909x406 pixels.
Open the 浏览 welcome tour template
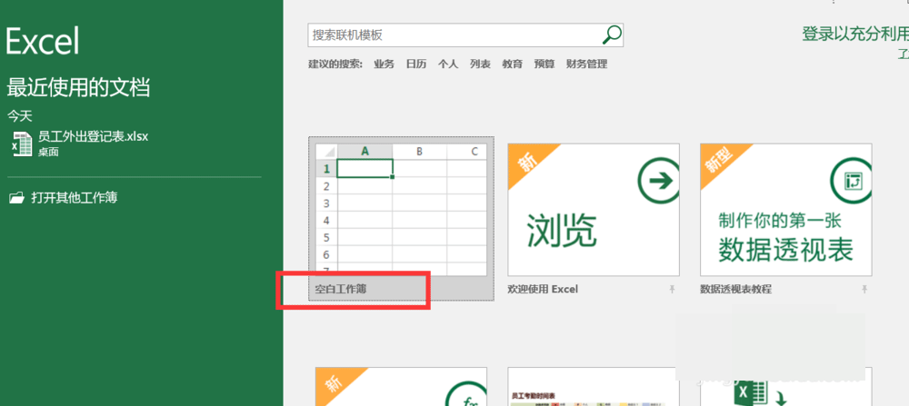[594, 210]
